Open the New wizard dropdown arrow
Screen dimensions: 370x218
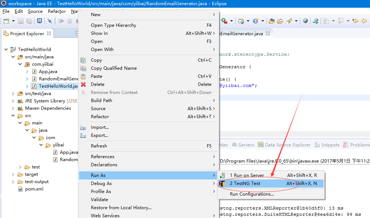(x=13, y=21)
